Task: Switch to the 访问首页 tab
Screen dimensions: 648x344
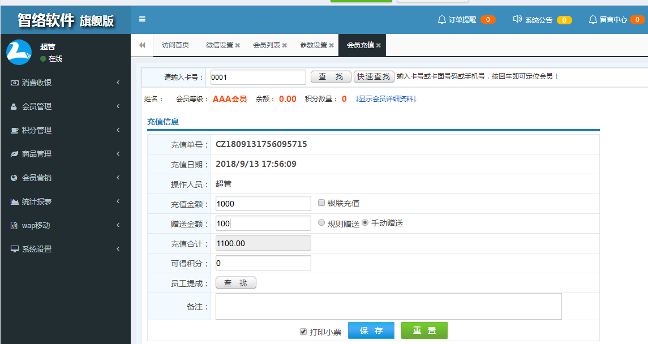Action: pos(175,45)
